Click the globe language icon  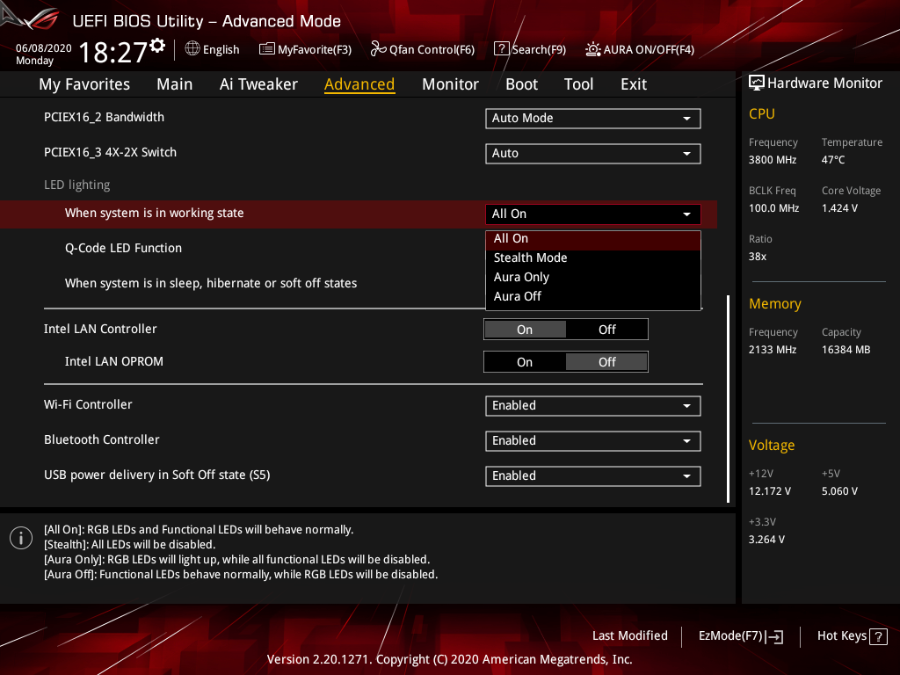click(x=192, y=49)
